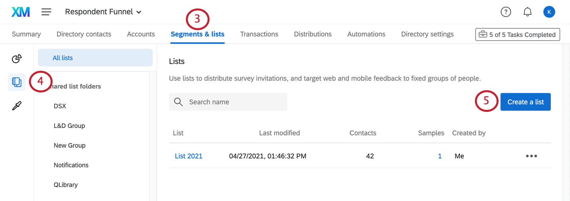Select the eyedropper sidebar icon
Image resolution: width=570 pixels, height=201 pixels.
pyautogui.click(x=17, y=106)
